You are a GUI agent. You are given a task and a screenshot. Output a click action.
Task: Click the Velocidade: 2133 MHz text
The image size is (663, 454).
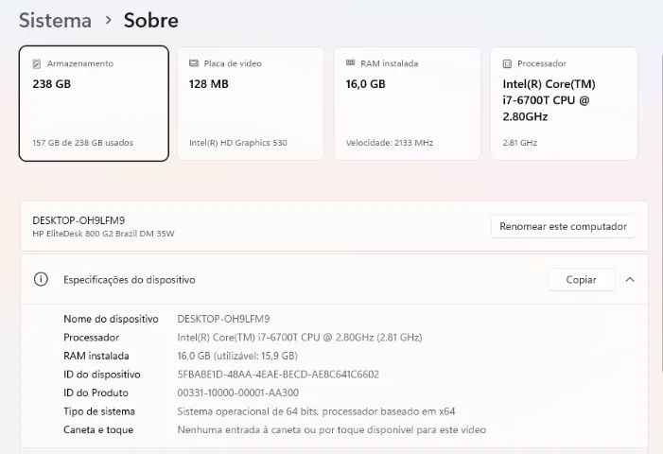coord(390,143)
